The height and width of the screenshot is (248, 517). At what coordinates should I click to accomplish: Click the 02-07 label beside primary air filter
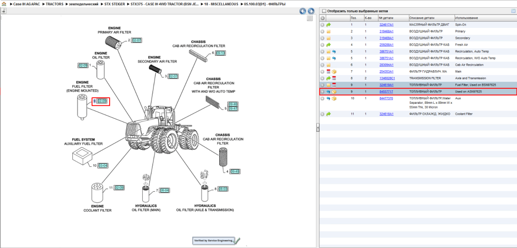[136, 40]
